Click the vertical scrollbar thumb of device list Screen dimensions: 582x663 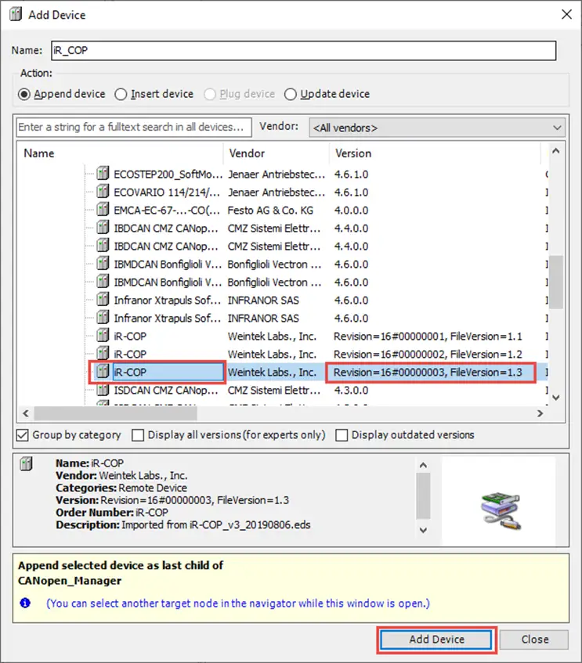(x=556, y=282)
